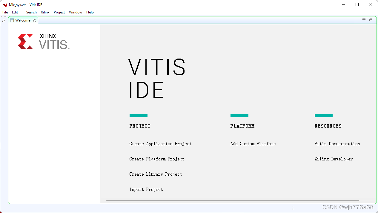
Task: Minimize the Vitis IDE window
Action: tap(343, 4)
